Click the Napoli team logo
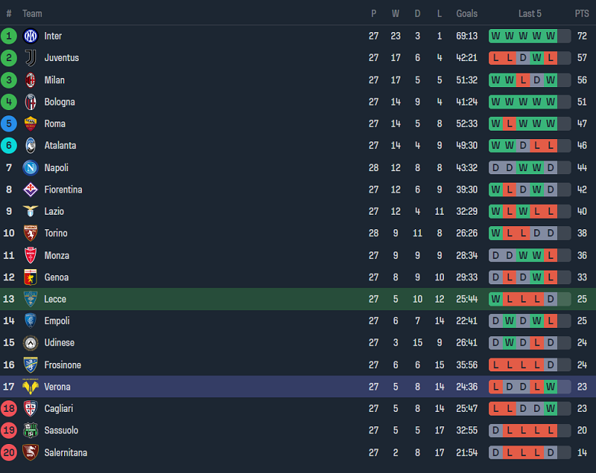The image size is (596, 473). [x=31, y=167]
